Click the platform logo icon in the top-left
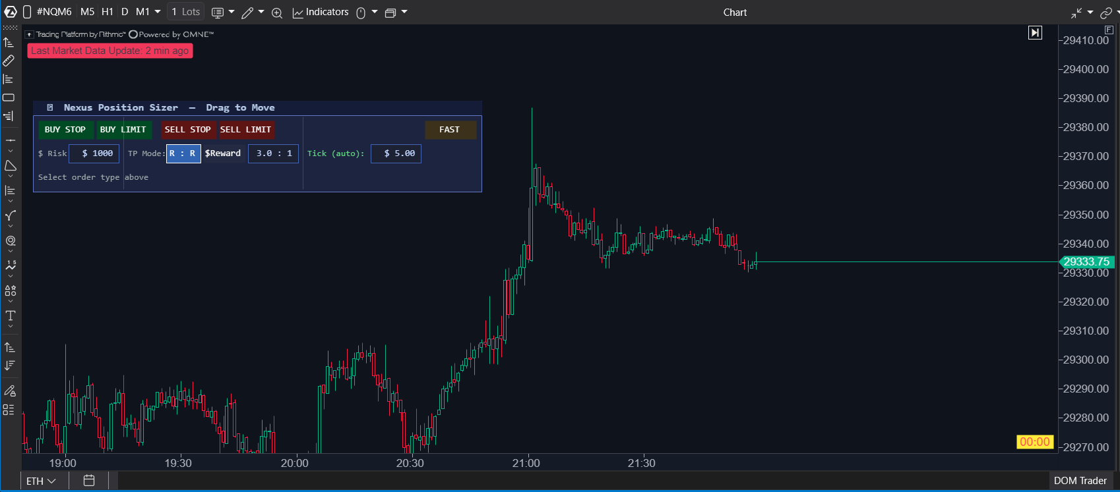 coord(10,12)
